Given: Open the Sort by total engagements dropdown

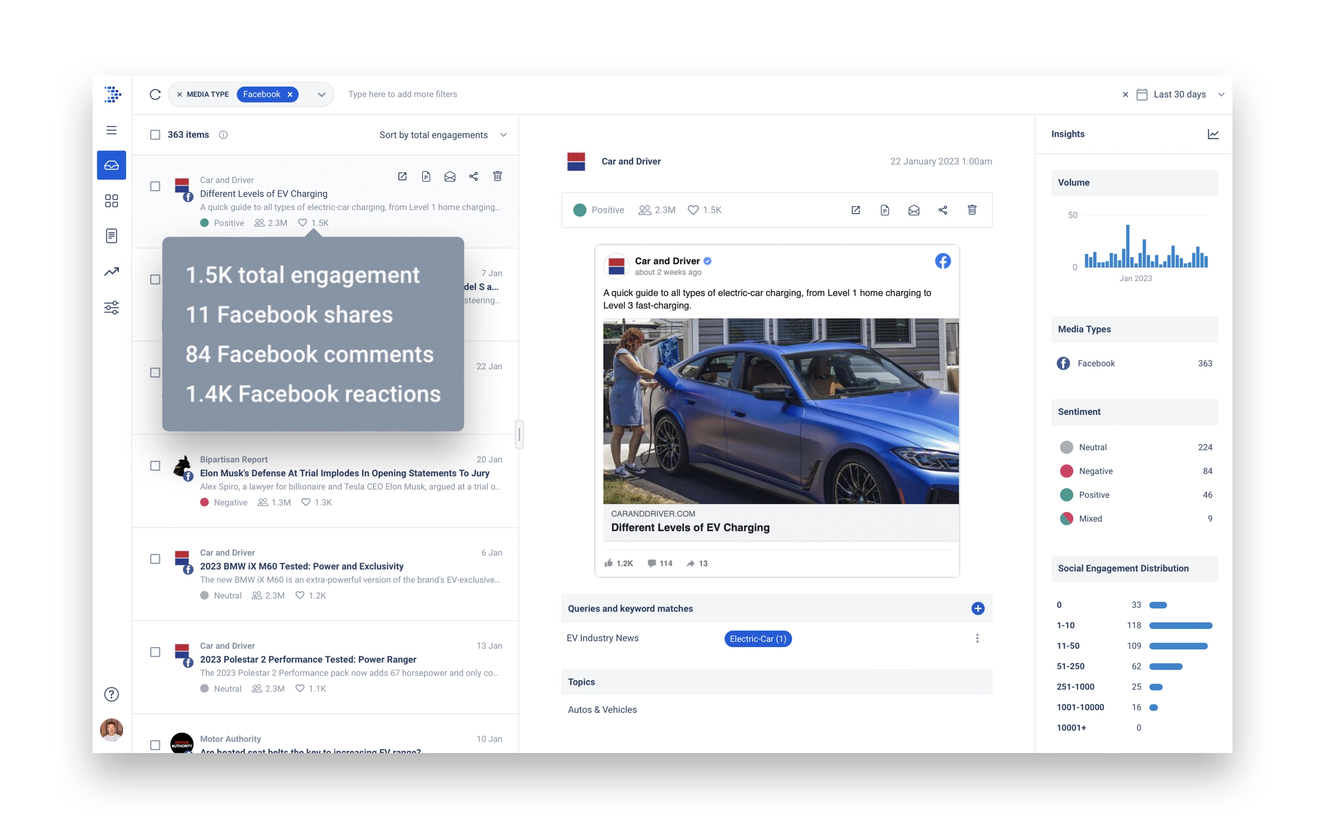Looking at the screenshot, I should tap(443, 135).
